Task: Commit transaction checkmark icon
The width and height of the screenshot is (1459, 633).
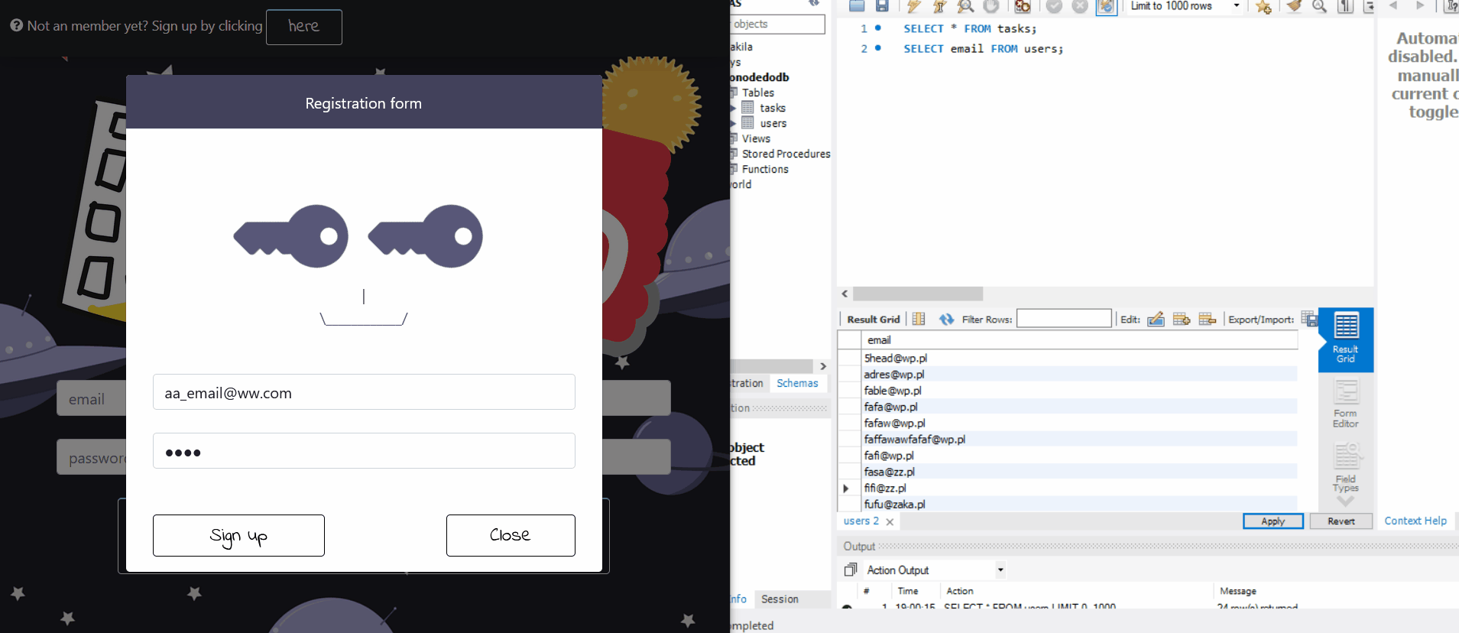Action: 1054,6
